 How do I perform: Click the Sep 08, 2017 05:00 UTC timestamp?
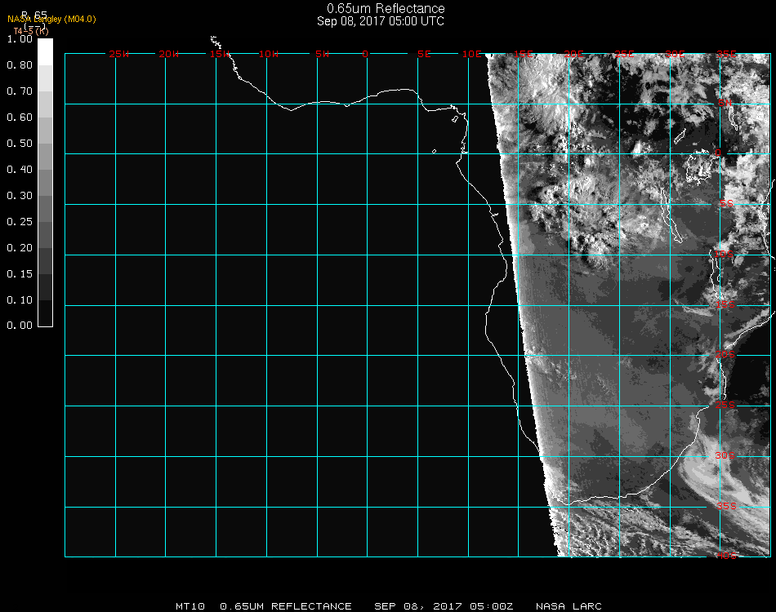(381, 21)
